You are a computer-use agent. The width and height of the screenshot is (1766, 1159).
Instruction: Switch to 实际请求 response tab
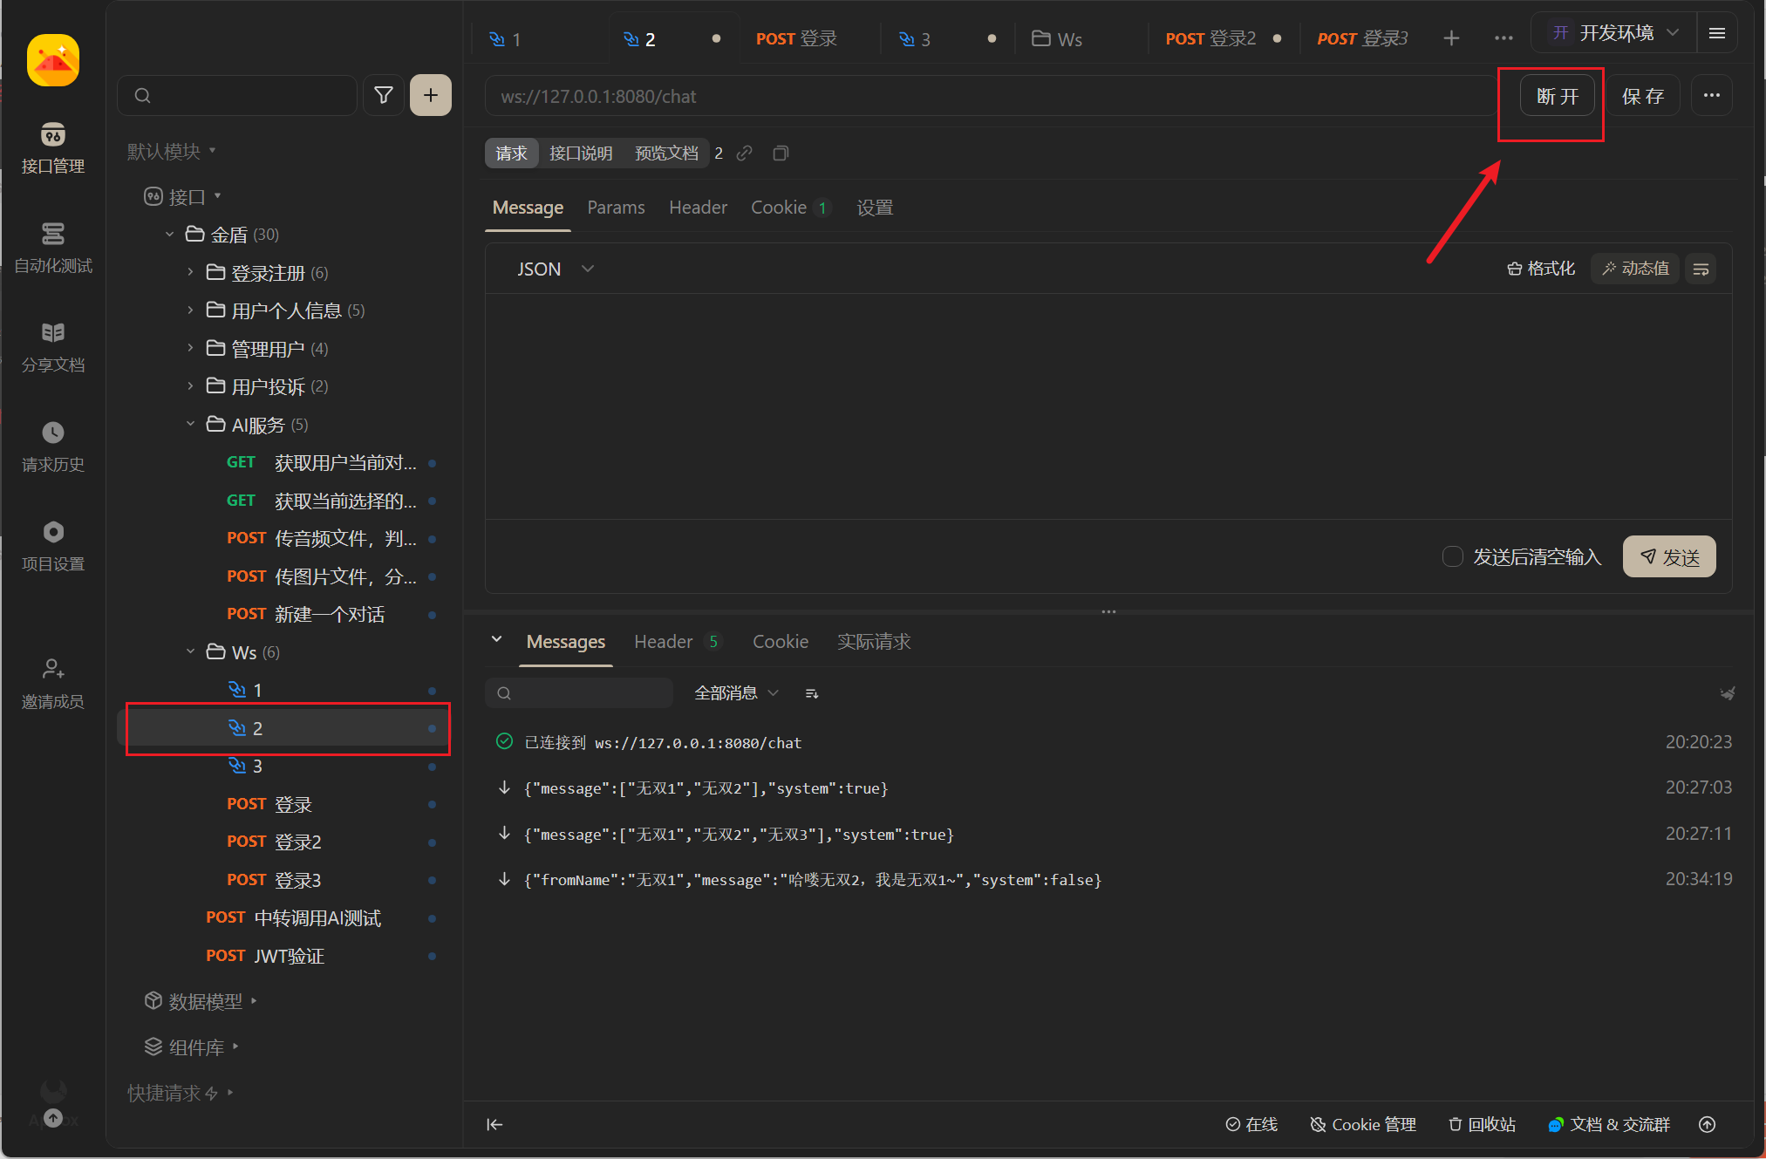(874, 642)
